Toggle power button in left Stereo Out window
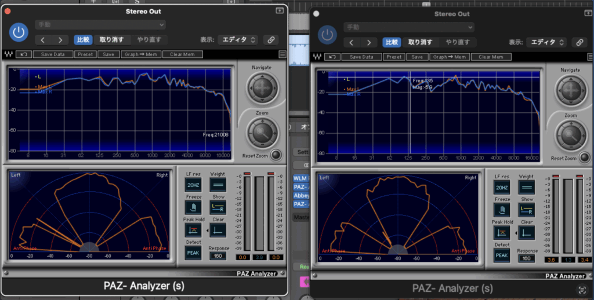The height and width of the screenshot is (300, 594). tap(19, 32)
